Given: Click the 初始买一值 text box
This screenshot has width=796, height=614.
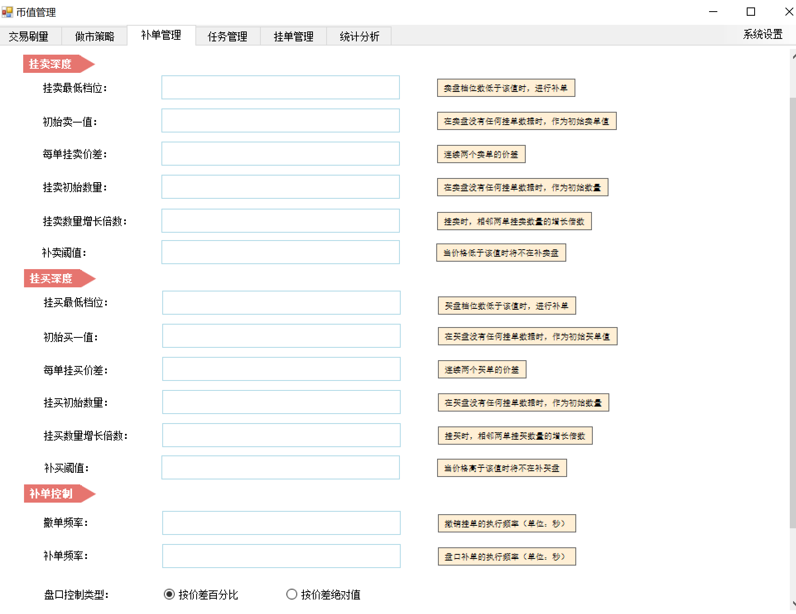Looking at the screenshot, I should pyautogui.click(x=281, y=336).
